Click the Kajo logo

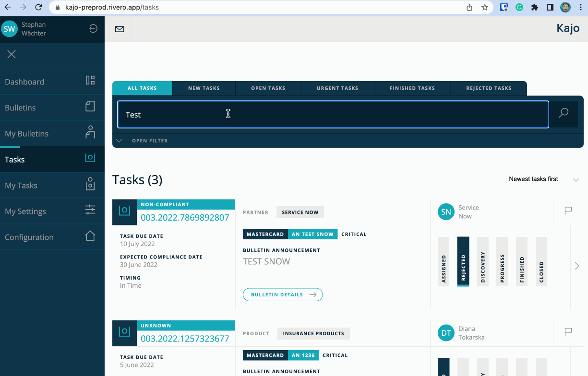(x=568, y=28)
